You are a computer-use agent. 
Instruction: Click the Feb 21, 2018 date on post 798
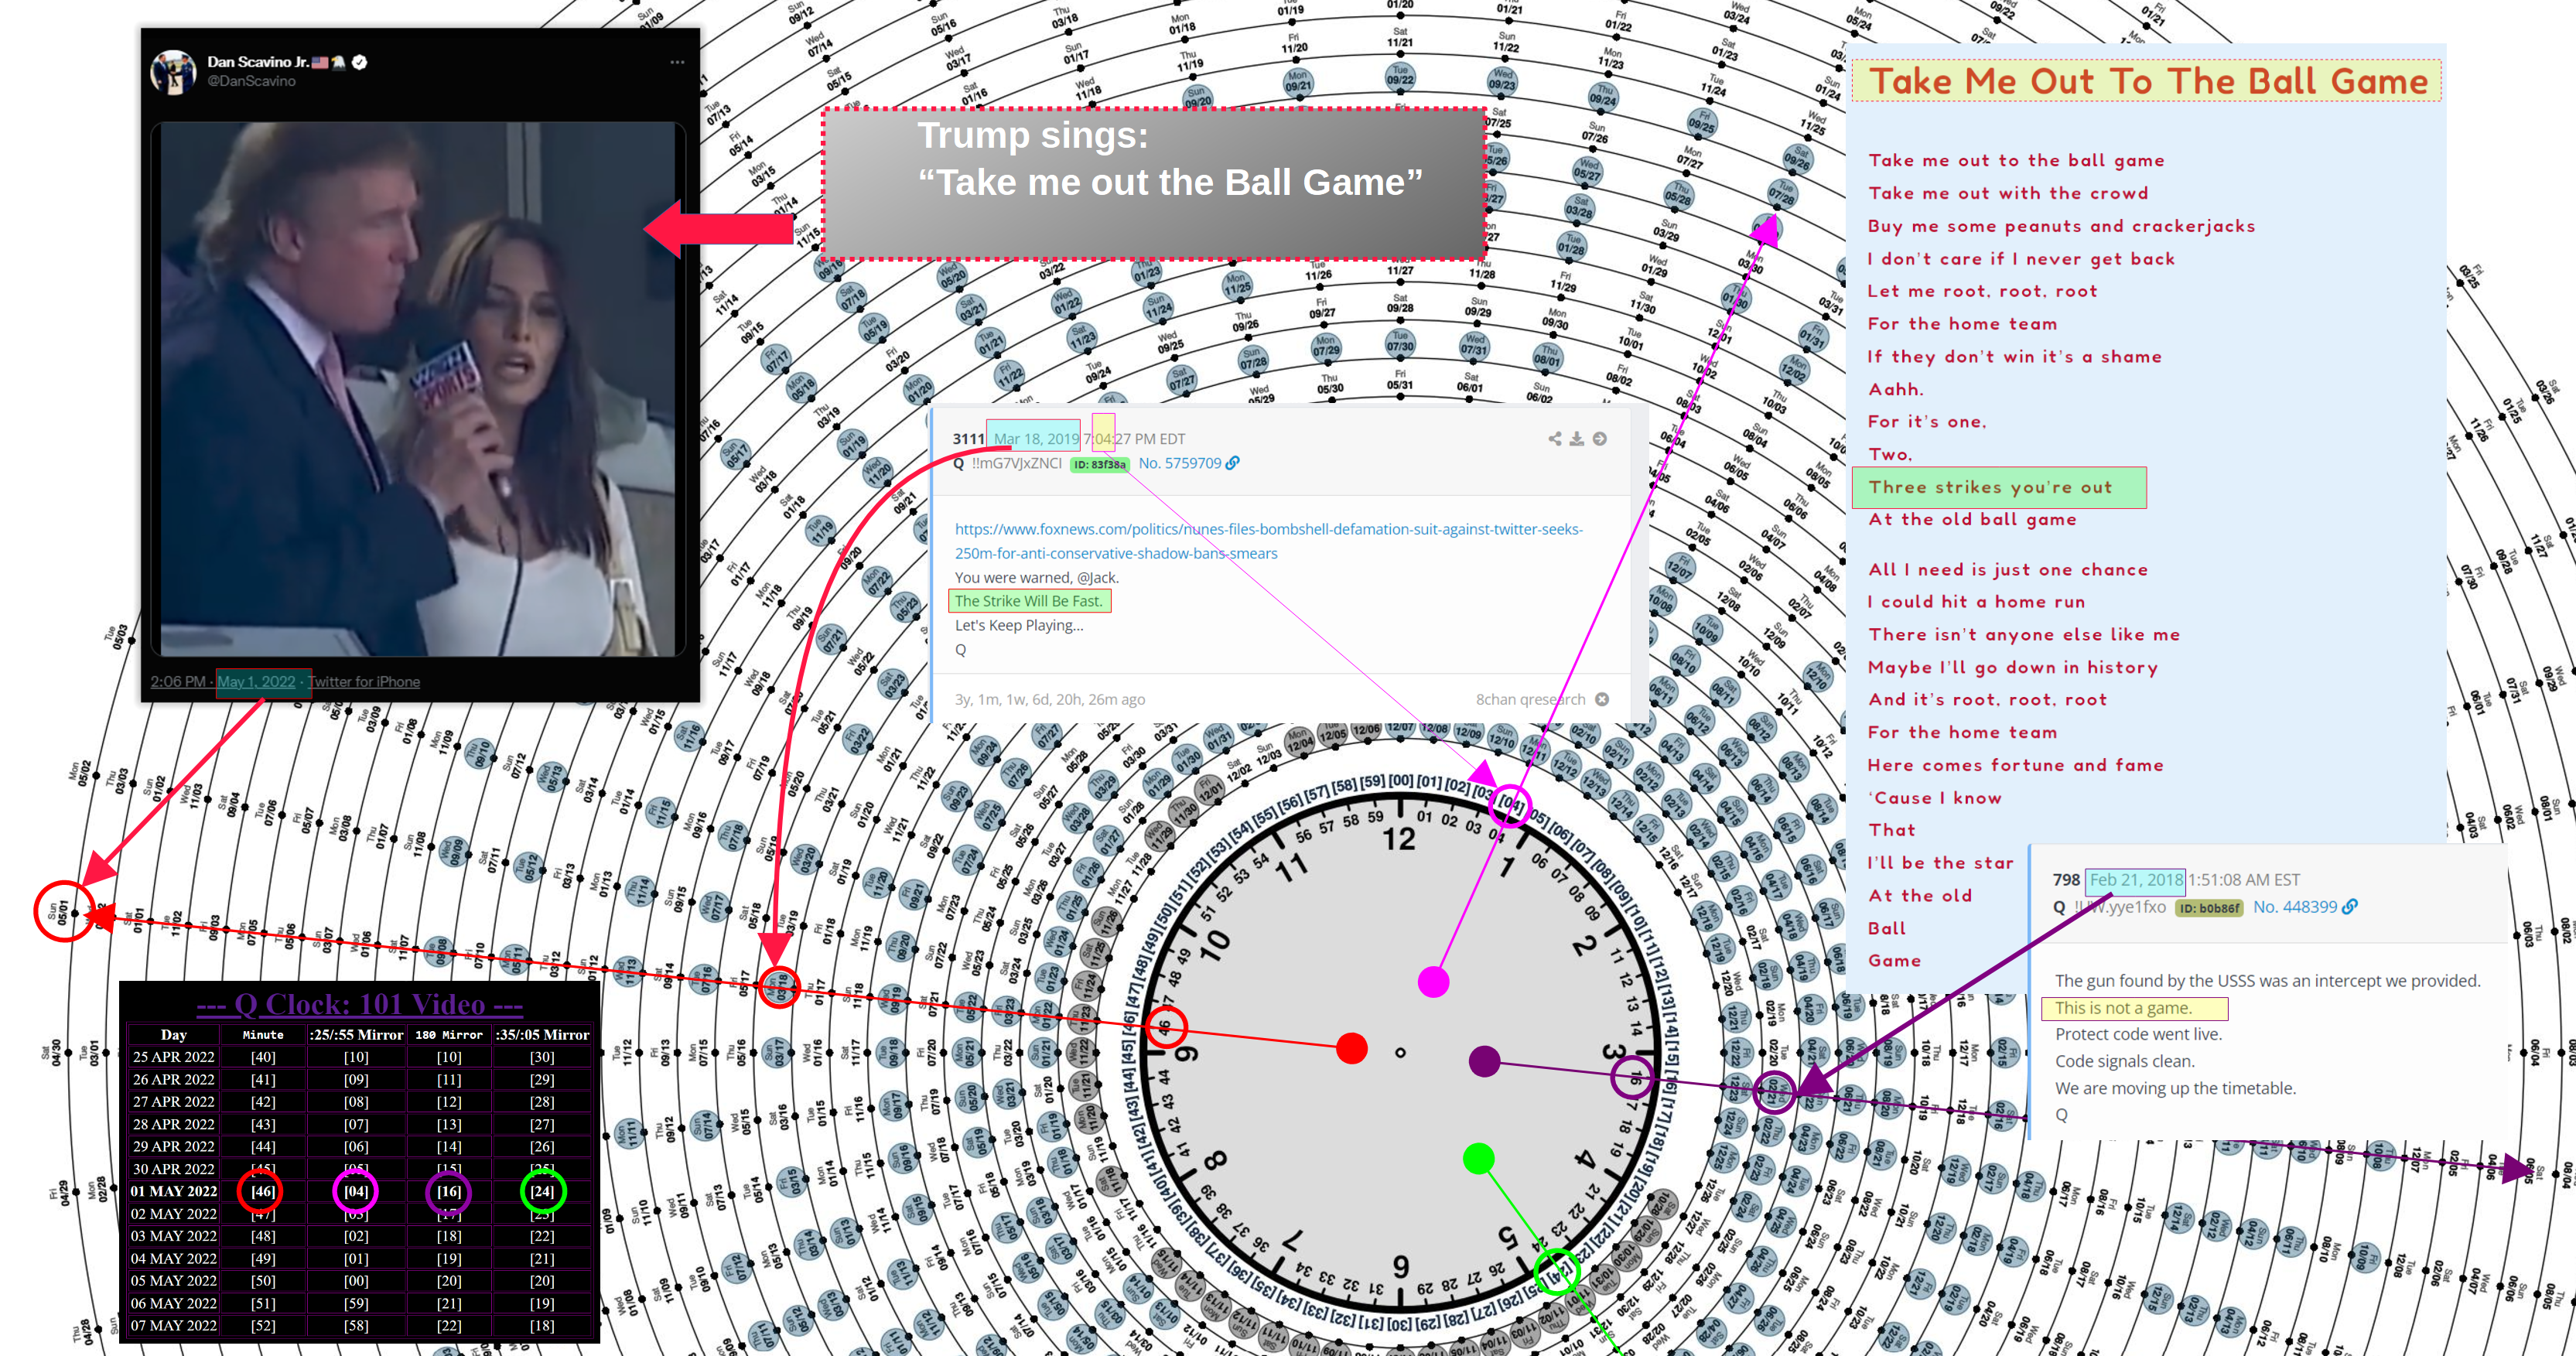click(2136, 880)
